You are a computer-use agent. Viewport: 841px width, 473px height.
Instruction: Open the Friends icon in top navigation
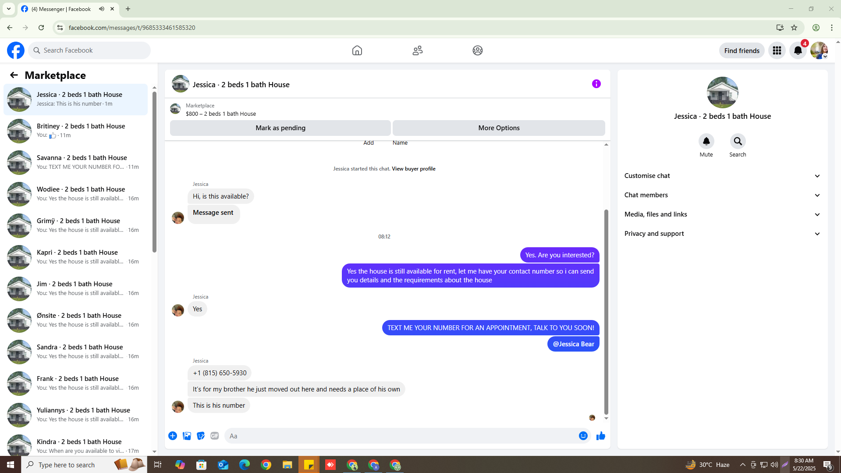418,50
